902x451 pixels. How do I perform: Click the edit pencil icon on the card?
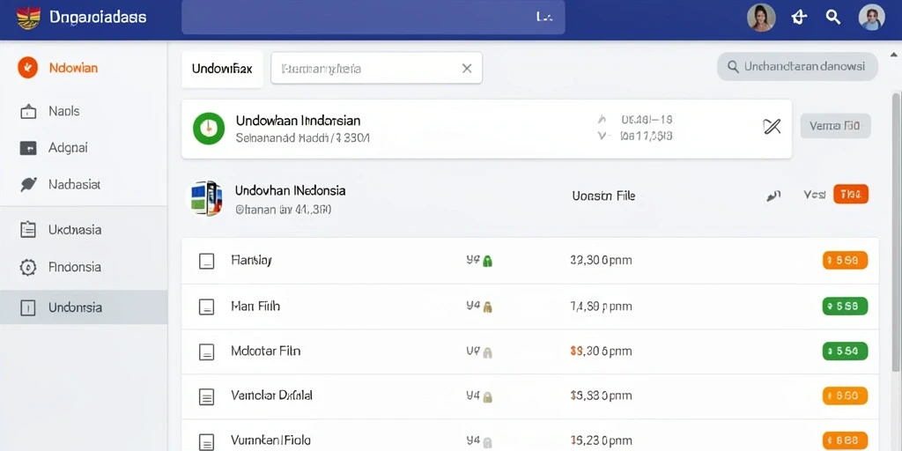coord(772,126)
